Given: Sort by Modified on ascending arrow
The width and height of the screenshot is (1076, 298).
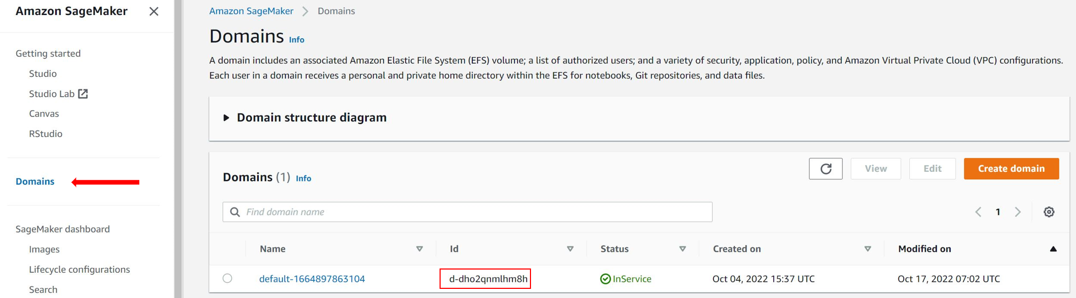Looking at the screenshot, I should [1053, 249].
